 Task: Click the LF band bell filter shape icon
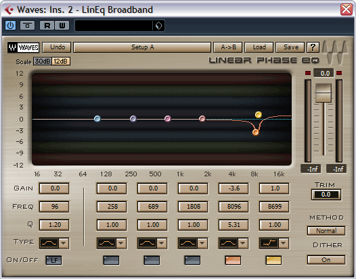(x=49, y=243)
